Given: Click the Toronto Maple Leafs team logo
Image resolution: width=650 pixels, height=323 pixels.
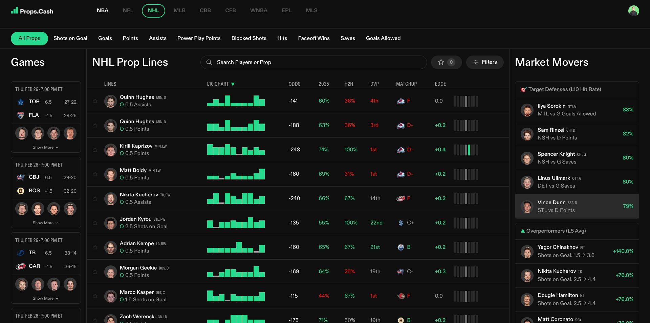Looking at the screenshot, I should (21, 102).
